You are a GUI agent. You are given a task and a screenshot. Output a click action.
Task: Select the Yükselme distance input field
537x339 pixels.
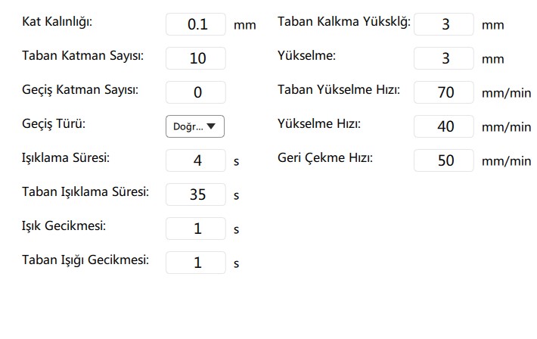[x=444, y=58]
